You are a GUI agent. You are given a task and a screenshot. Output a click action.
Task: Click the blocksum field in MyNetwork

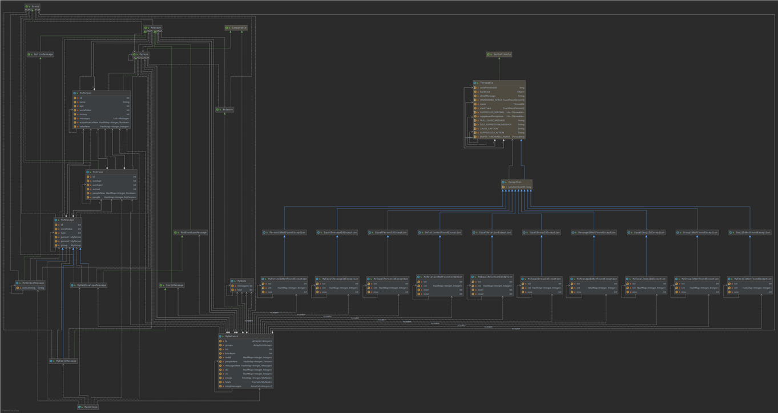tap(245, 353)
